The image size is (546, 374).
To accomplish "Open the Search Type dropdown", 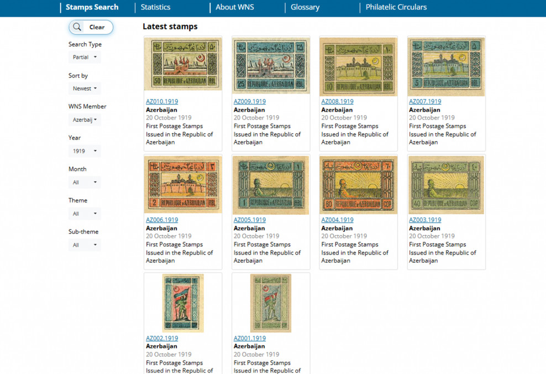I will pyautogui.click(x=85, y=58).
